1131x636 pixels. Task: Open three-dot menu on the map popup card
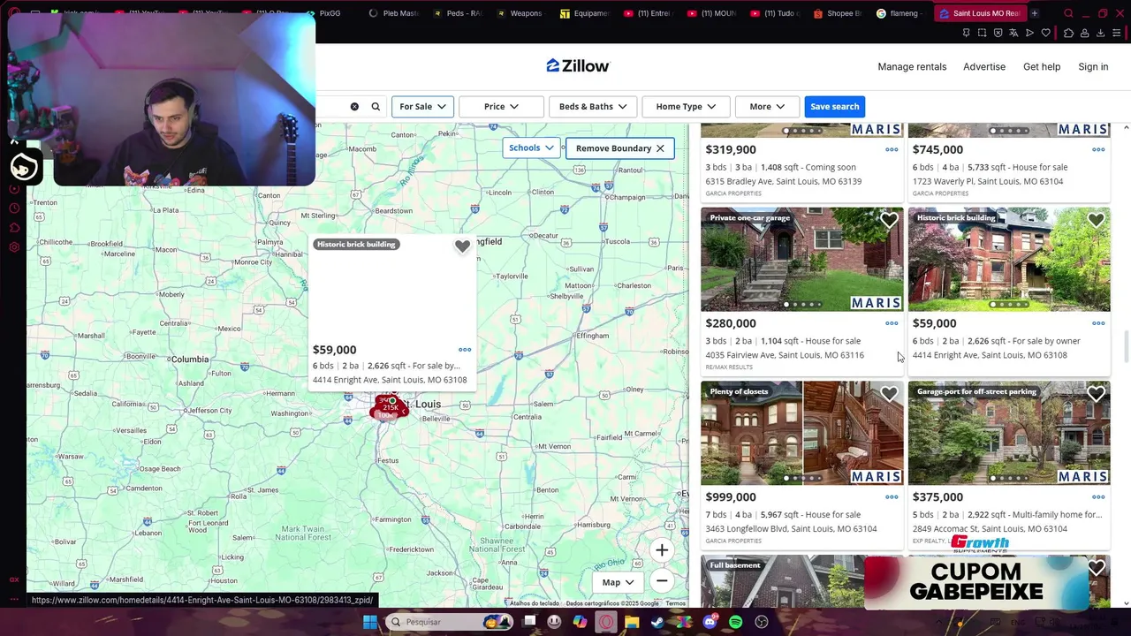click(465, 350)
